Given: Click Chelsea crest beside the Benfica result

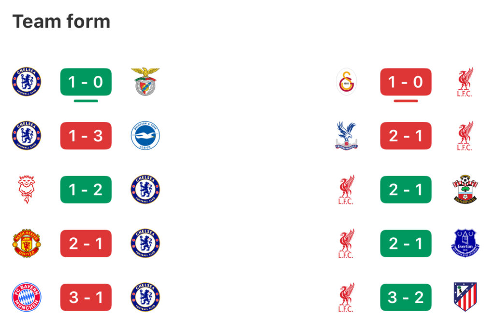Looking at the screenshot, I should (27, 82).
